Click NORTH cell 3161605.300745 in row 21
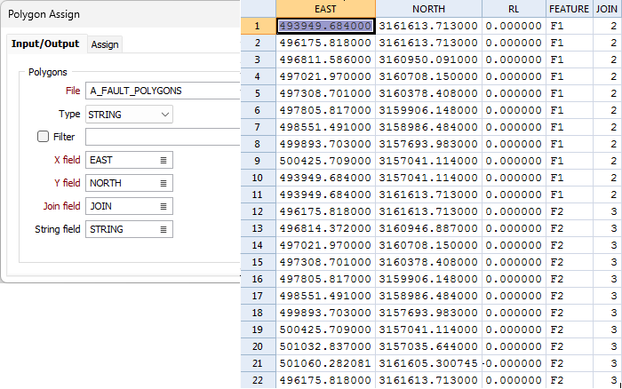 point(429,363)
